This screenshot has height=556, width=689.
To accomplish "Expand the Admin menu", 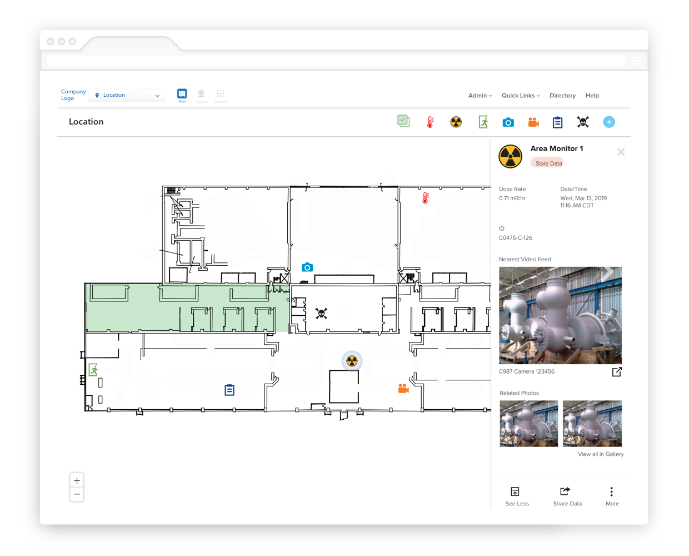I will click(x=480, y=96).
